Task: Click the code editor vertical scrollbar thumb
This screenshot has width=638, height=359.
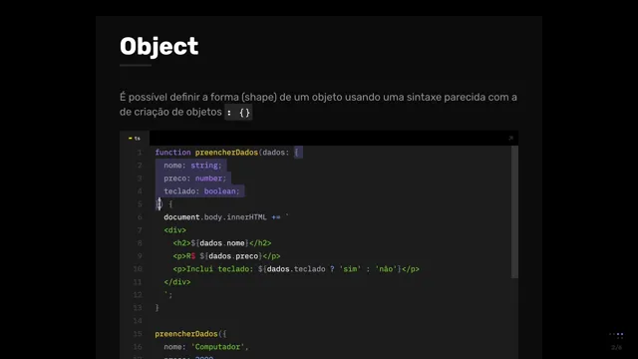Action: coord(514,212)
